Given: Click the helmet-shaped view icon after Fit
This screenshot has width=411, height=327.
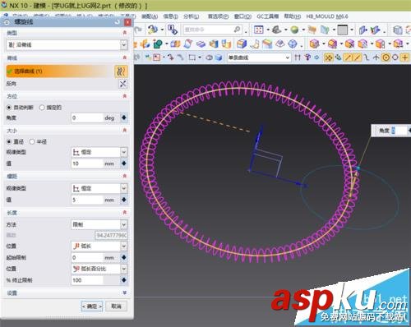Looking at the screenshot, I should click(276, 30).
